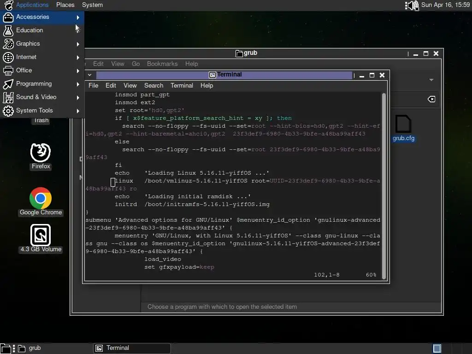Expand Sound & Video submenu arrow
Image resolution: width=472 pixels, height=354 pixels.
coord(78,98)
